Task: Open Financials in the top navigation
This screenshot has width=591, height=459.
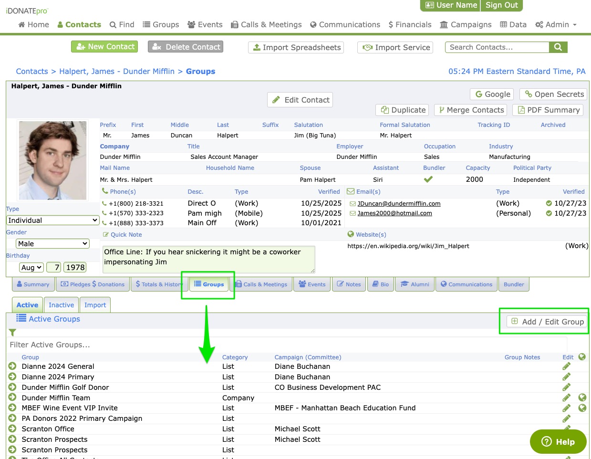Action: pyautogui.click(x=410, y=25)
